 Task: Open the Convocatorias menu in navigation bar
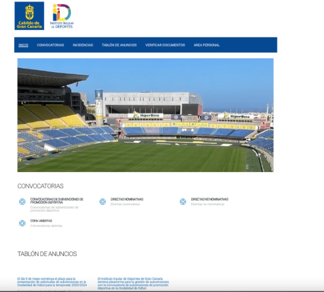point(50,45)
